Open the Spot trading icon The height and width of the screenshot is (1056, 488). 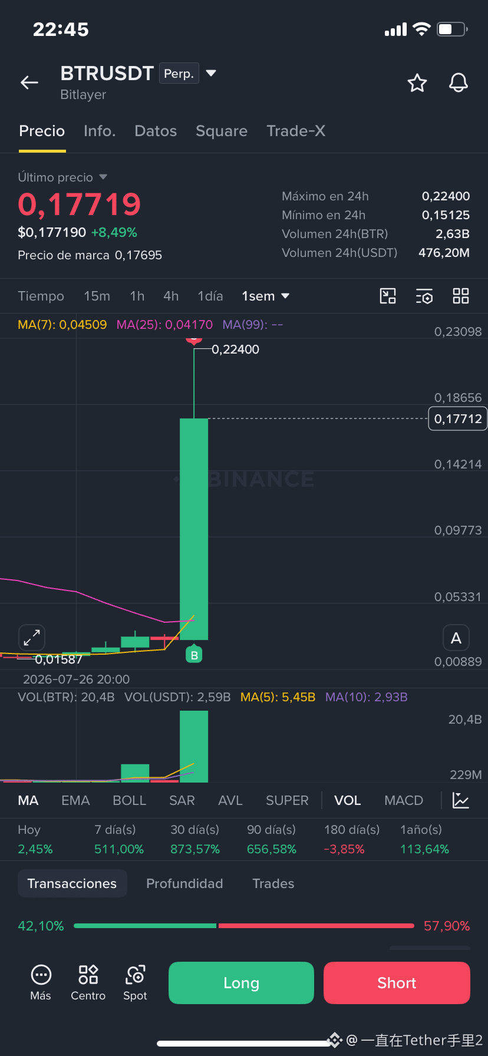point(135,983)
